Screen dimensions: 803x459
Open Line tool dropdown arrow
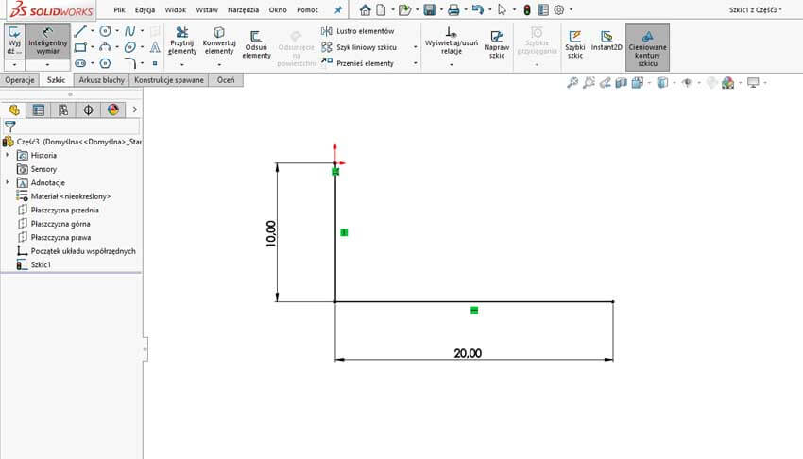click(93, 31)
